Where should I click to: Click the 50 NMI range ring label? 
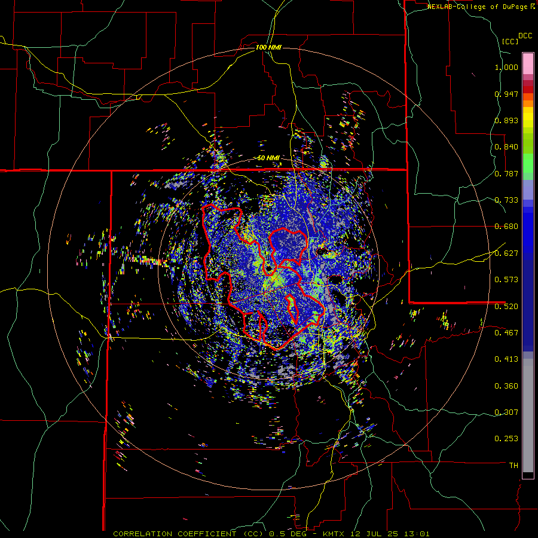pyautogui.click(x=268, y=158)
